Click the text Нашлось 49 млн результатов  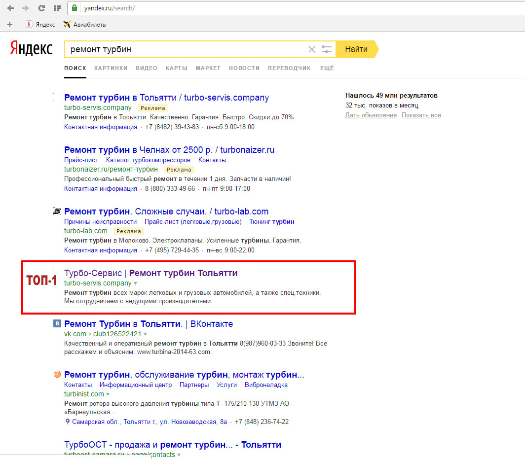[391, 95]
